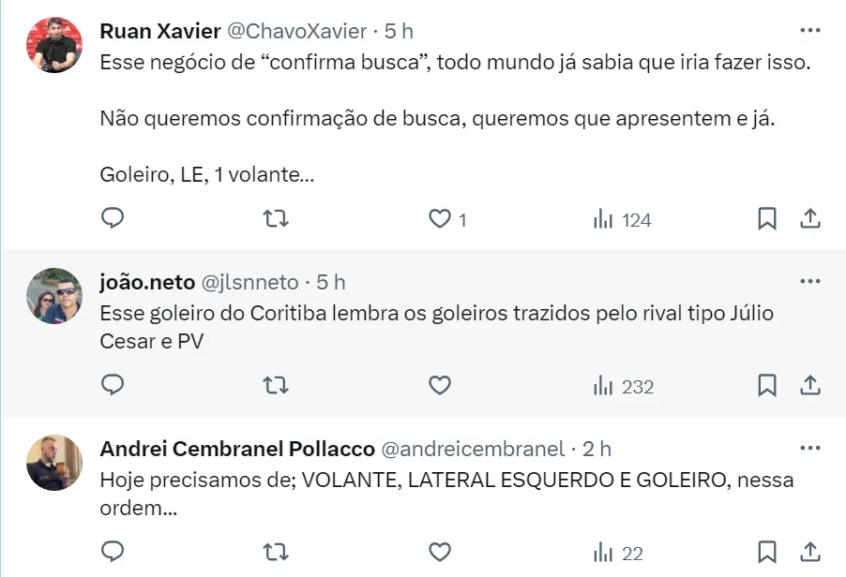Image resolution: width=846 pixels, height=577 pixels.
Task: View analytics showing 124 views
Action: (x=622, y=220)
